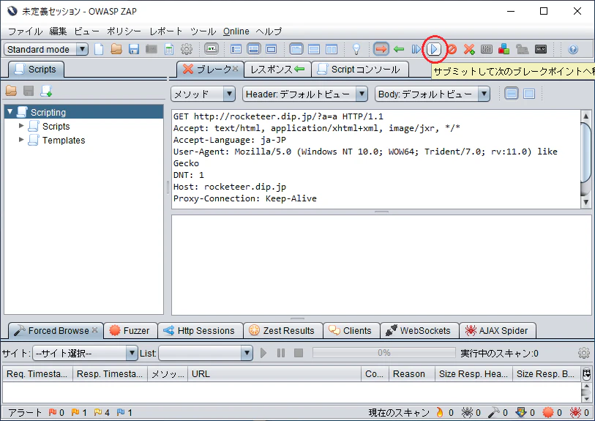
Task: Open the Body: デフォルトビュー dropdown
Action: tap(433, 94)
